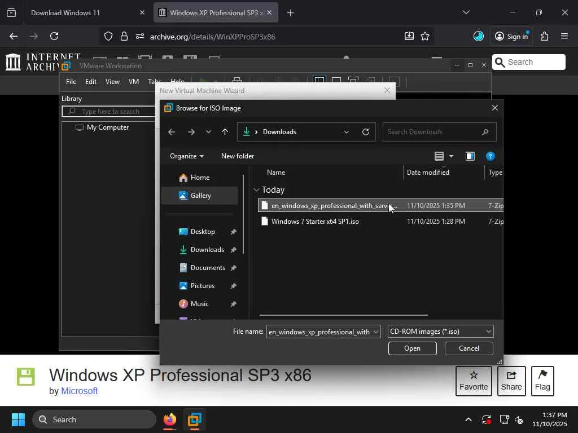Screen dimensions: 578x433
Task: Toggle the preview pane
Action: pyautogui.click(x=470, y=156)
